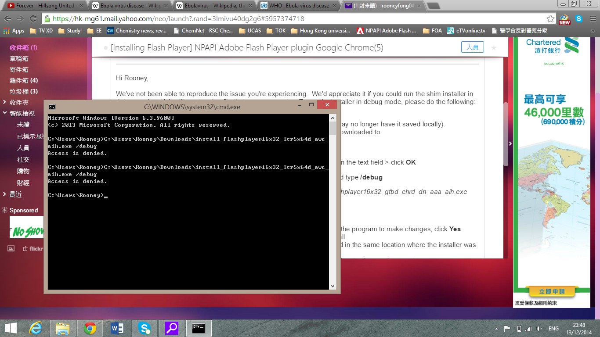The width and height of the screenshot is (600, 337).
Task: Open the Apps bookmarks shortcut
Action: click(x=14, y=31)
